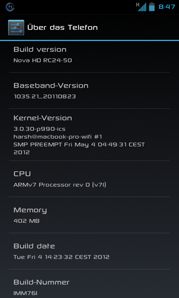Select the Baseband-Version entry
The height and width of the screenshot is (298, 179).
pyautogui.click(x=89, y=91)
